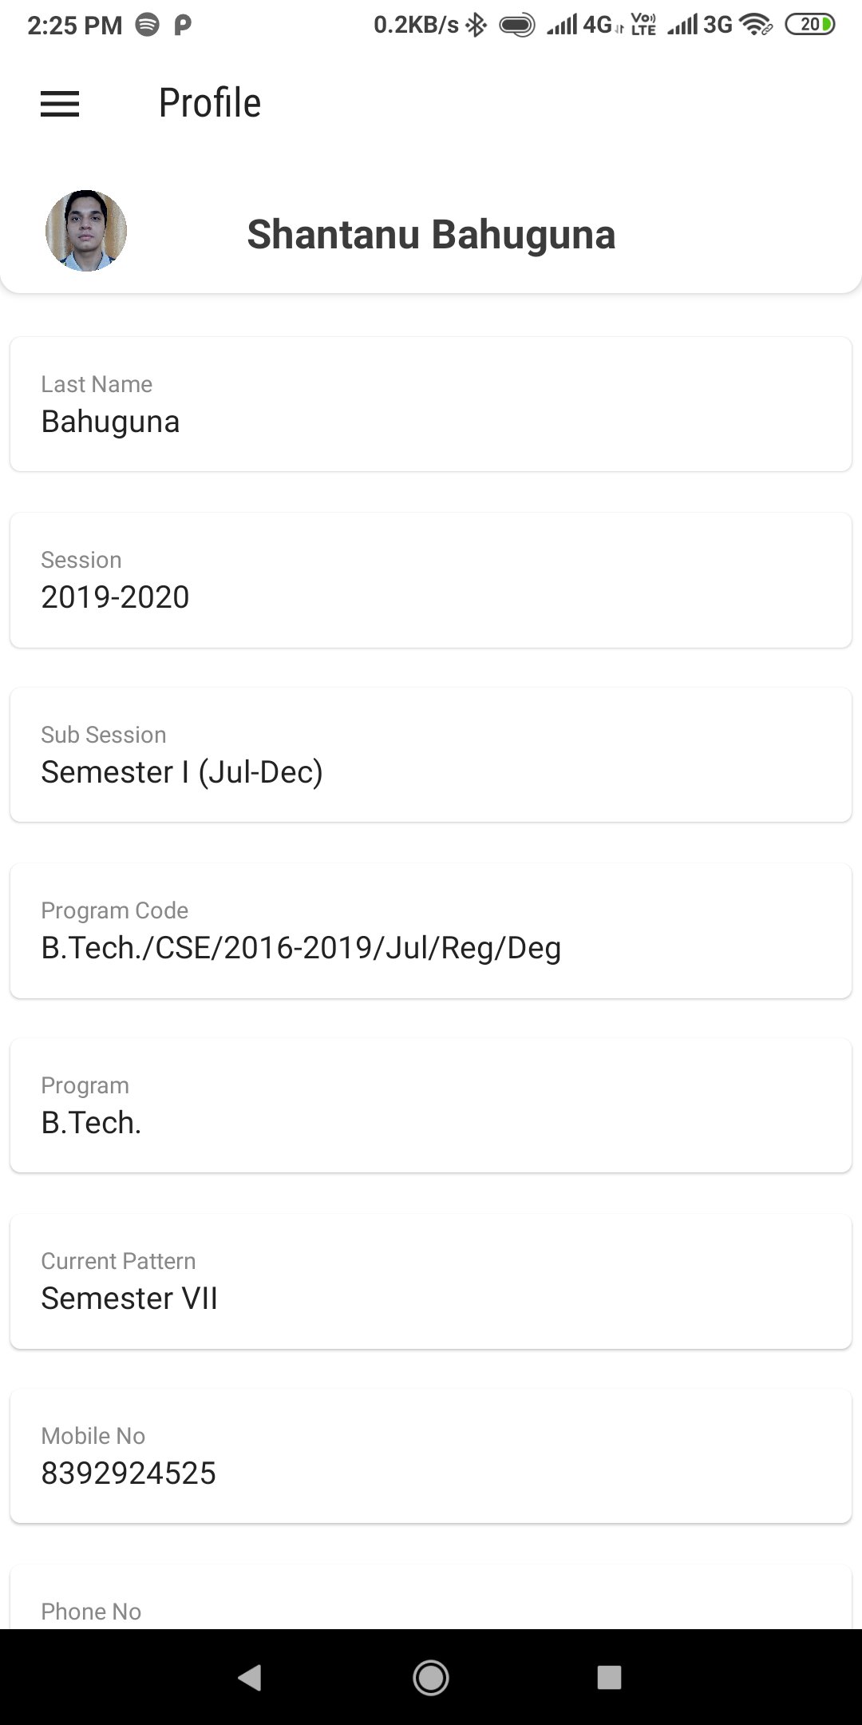Tap the Spotify status bar icon
The height and width of the screenshot is (1725, 862).
[147, 26]
